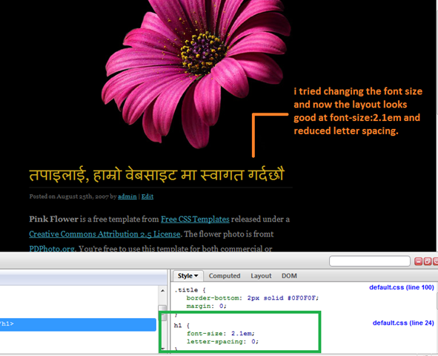
Task: Click the HTML panel scrollbar up arrow
Action: [162, 291]
